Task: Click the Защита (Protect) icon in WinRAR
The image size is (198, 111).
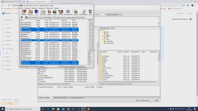Action: 90,12
